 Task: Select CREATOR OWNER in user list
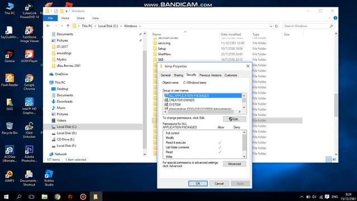(181, 100)
